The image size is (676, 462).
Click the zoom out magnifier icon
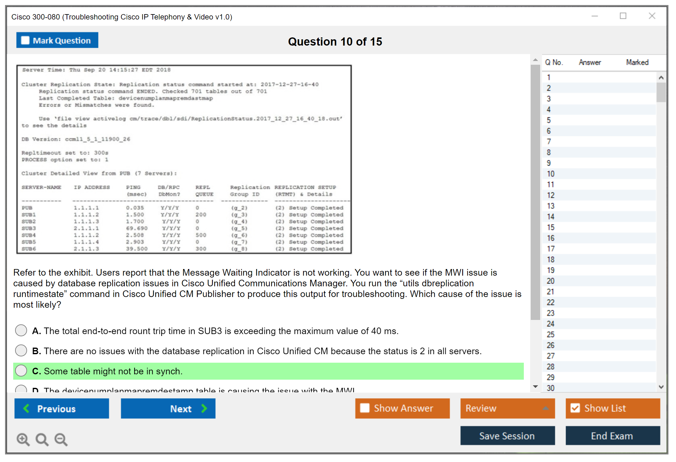[61, 439]
